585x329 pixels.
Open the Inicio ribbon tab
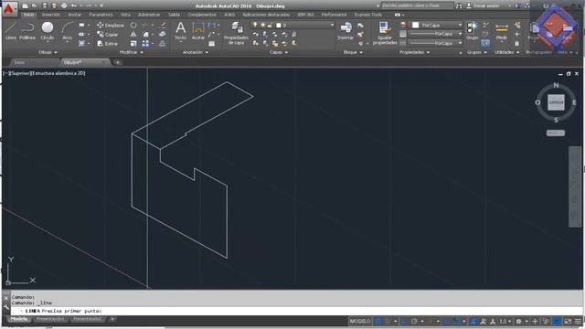[x=28, y=15]
